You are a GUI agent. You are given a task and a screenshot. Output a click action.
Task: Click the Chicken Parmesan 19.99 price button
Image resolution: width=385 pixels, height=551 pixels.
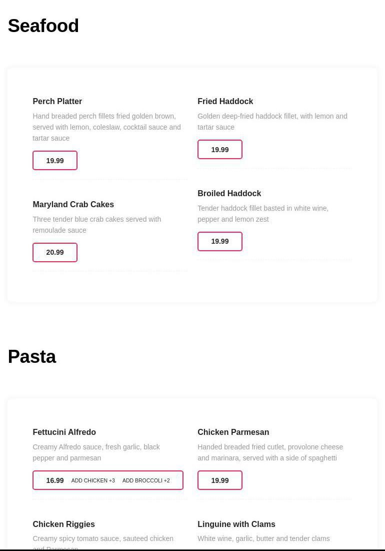coord(220,480)
